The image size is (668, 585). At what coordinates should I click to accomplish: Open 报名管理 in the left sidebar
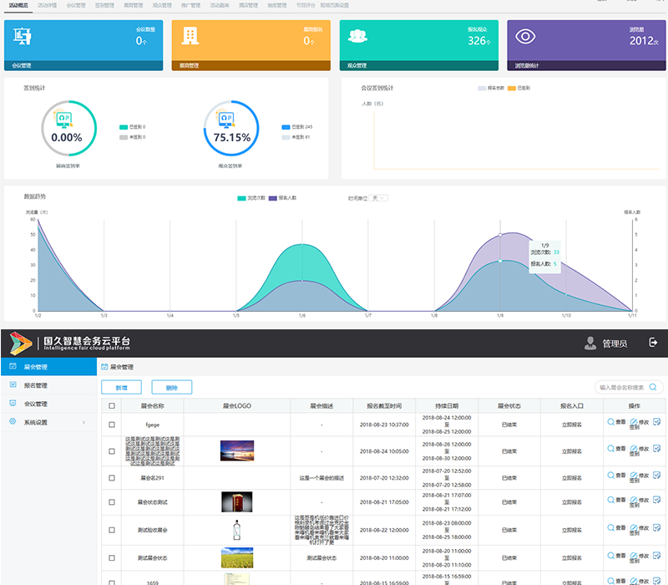[x=35, y=385]
